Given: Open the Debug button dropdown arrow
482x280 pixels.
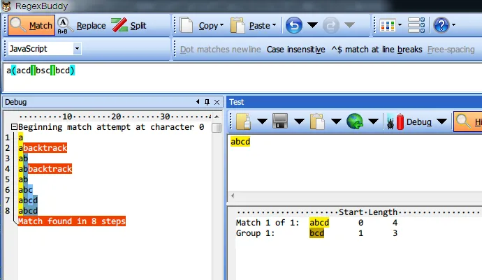Looking at the screenshot, I should pyautogui.click(x=441, y=121).
